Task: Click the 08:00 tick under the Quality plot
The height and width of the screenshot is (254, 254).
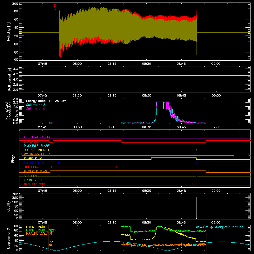Action: tap(77, 223)
